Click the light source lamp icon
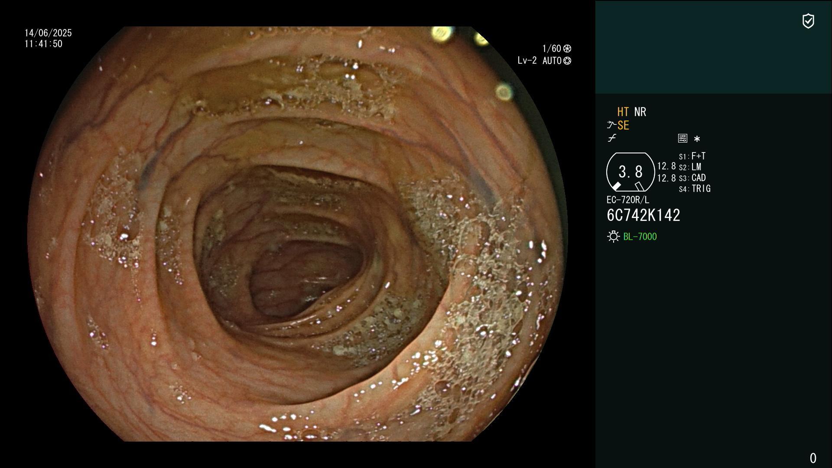This screenshot has height=468, width=832. pos(613,237)
